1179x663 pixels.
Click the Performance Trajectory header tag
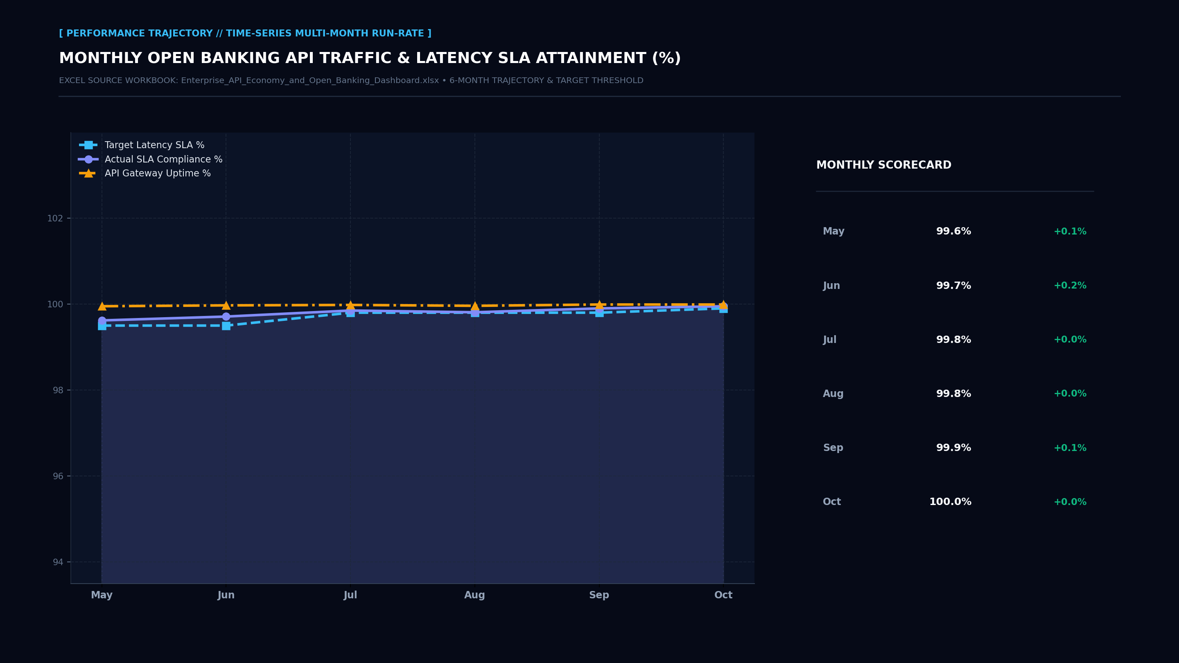coord(245,34)
